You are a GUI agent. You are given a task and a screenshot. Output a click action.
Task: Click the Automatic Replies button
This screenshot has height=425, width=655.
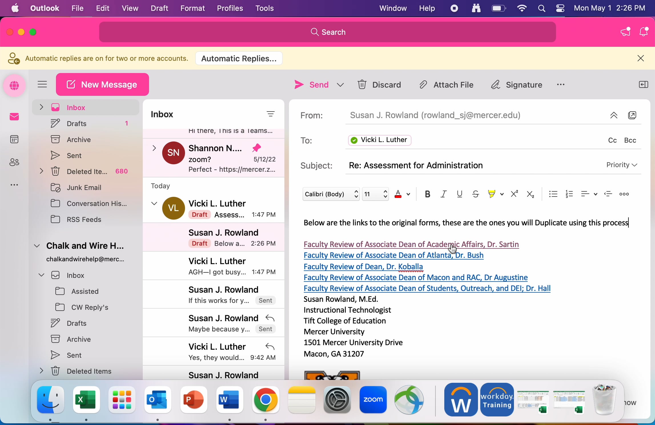pos(239,58)
